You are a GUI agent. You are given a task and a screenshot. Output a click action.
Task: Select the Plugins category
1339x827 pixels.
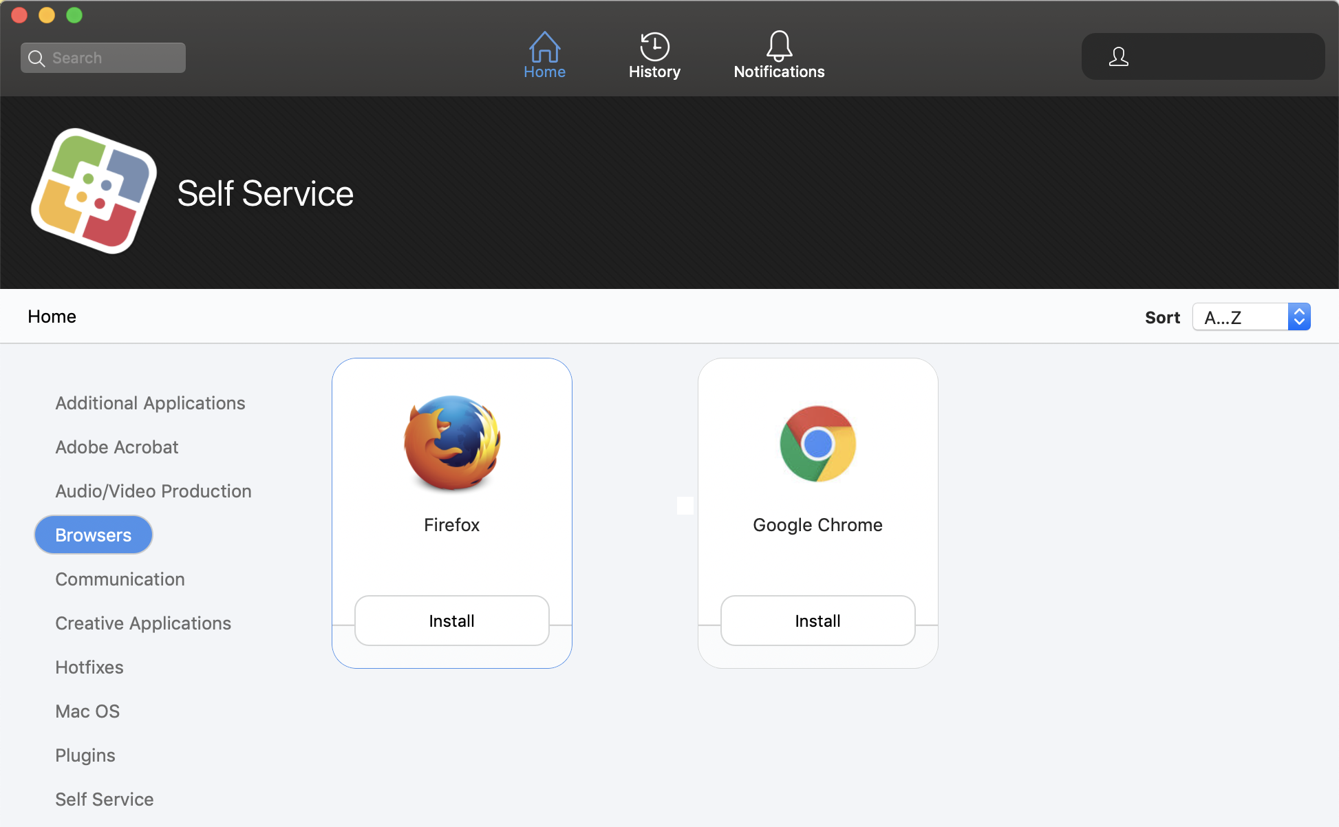85,755
